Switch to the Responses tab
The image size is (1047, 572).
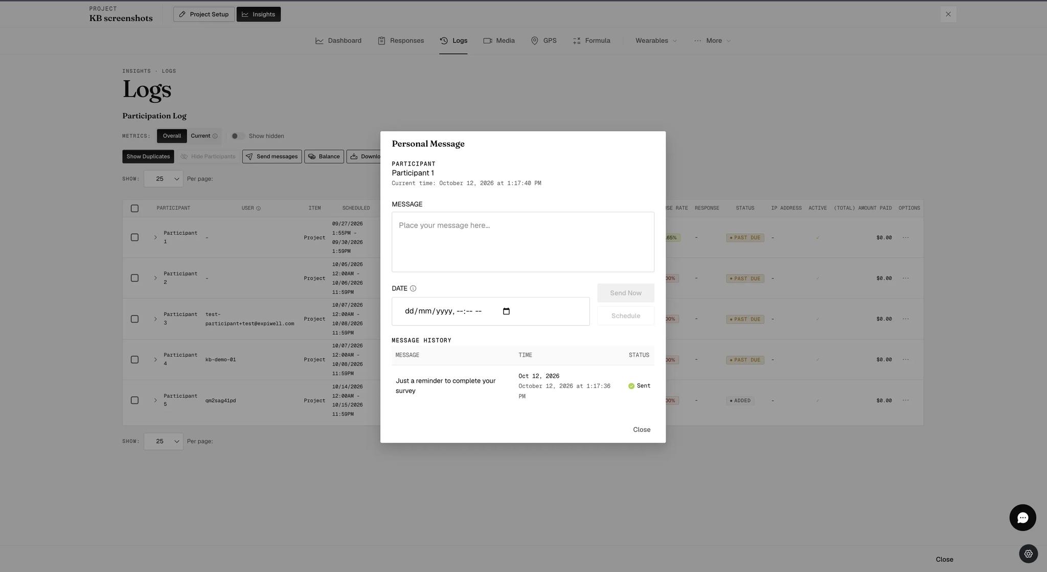click(401, 41)
